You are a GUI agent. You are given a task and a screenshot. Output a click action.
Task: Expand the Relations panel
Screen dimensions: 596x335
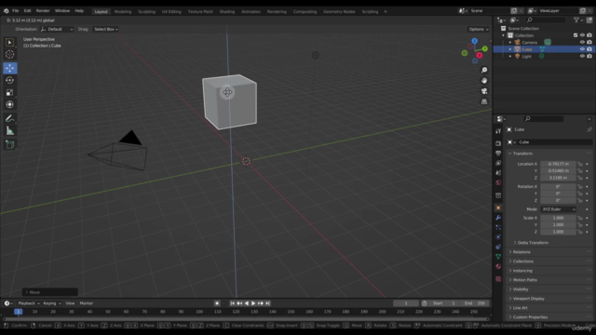click(x=521, y=252)
